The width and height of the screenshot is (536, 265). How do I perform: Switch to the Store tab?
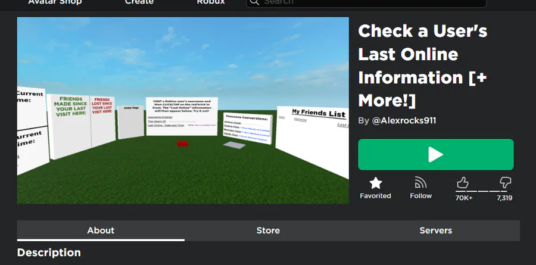pos(269,230)
